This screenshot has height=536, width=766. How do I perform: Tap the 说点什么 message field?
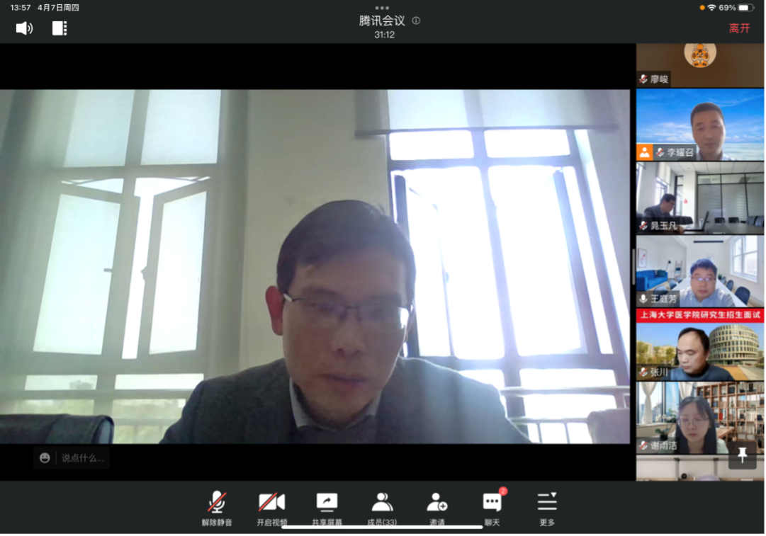click(82, 458)
